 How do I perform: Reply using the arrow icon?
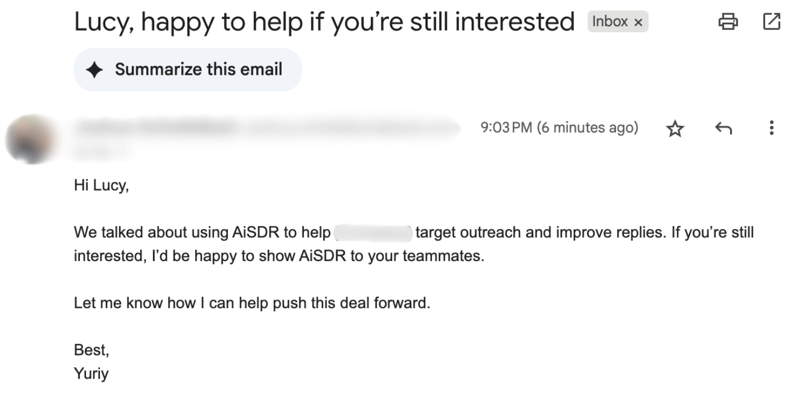click(723, 129)
